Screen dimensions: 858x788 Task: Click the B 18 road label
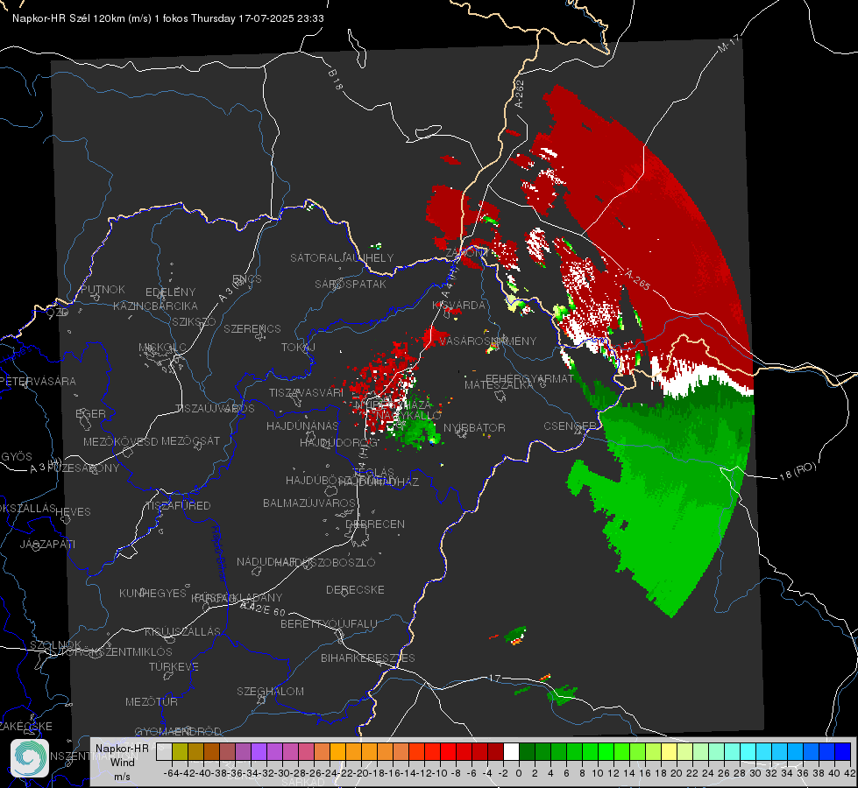[x=336, y=80]
